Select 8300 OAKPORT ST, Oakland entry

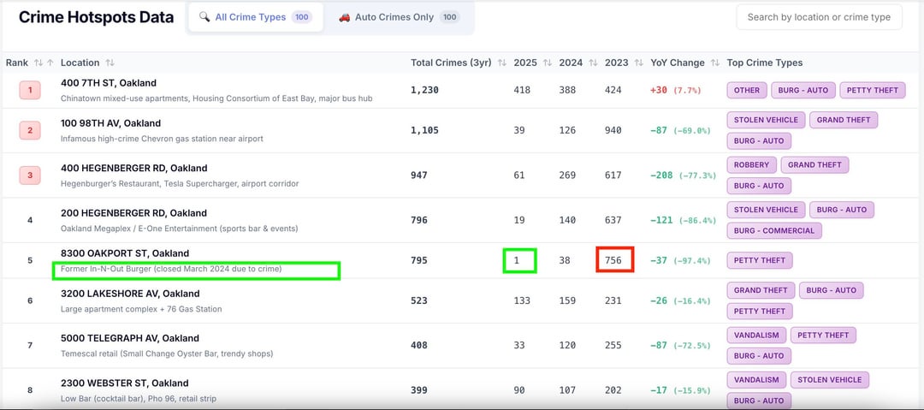click(125, 253)
